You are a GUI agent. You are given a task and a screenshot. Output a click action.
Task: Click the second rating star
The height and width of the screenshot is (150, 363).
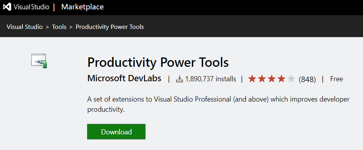[x=262, y=79]
